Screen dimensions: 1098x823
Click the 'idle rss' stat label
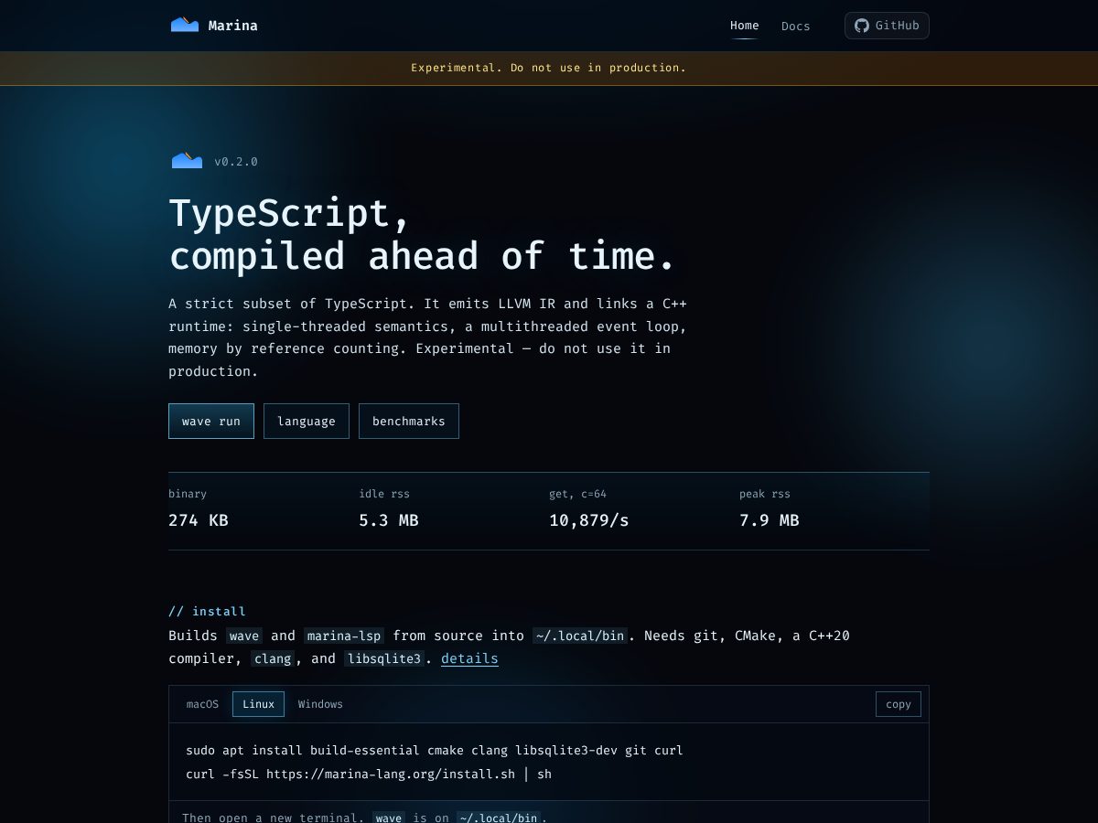(384, 494)
